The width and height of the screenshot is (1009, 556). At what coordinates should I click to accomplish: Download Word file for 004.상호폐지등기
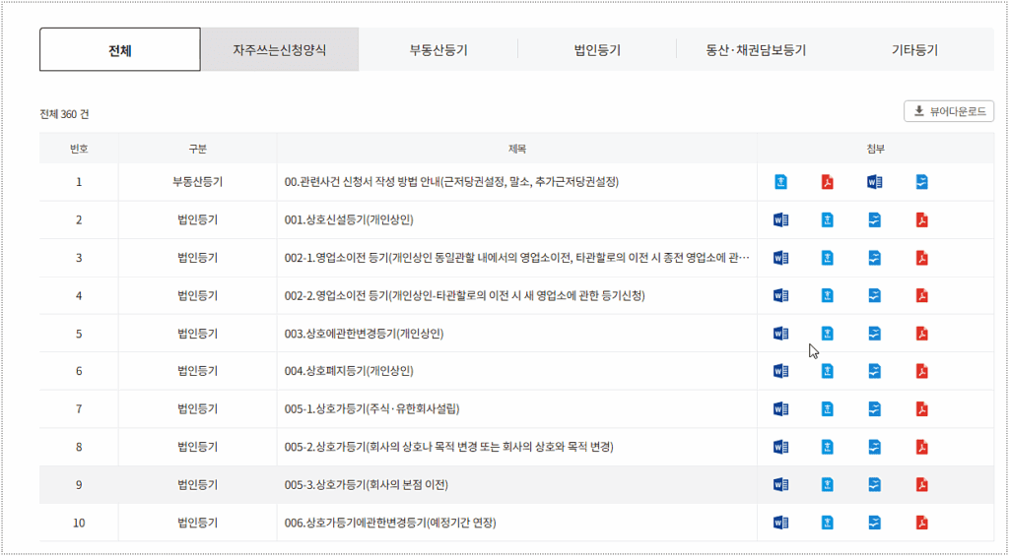(x=780, y=371)
